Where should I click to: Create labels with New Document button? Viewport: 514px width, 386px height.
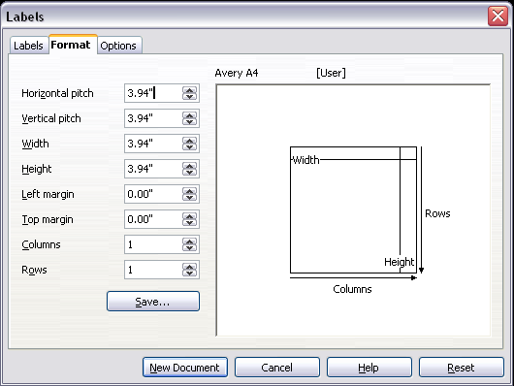[x=185, y=368]
